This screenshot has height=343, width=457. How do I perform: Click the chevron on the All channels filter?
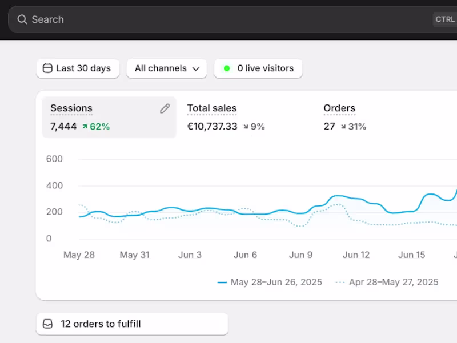point(197,68)
